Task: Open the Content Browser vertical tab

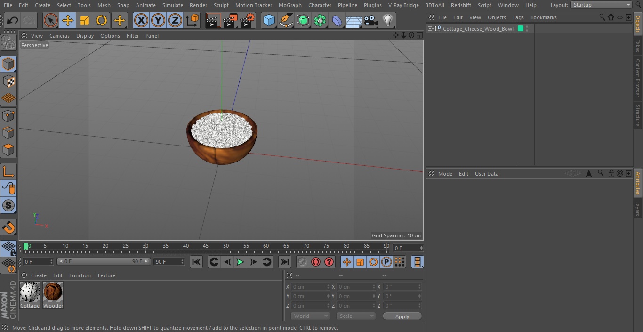Action: coord(638,78)
